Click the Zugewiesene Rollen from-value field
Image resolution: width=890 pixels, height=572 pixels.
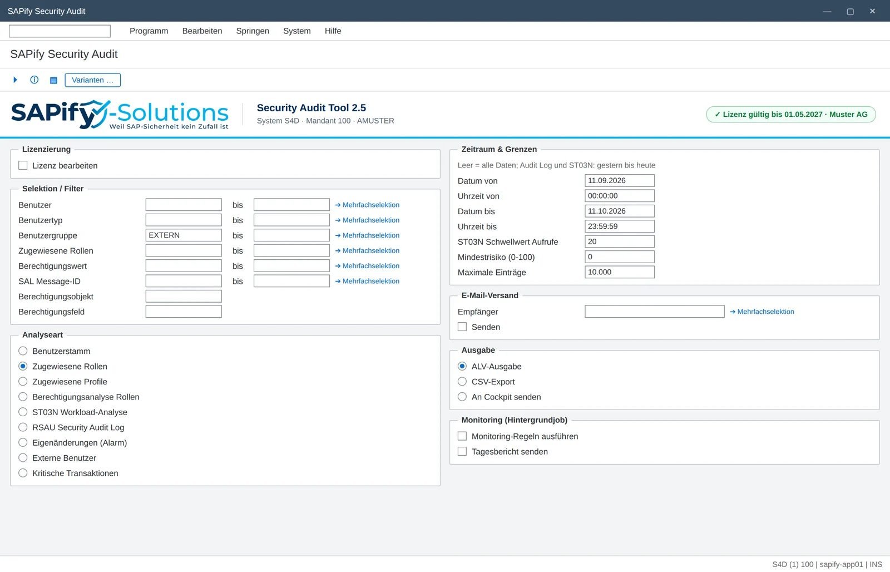click(x=184, y=250)
